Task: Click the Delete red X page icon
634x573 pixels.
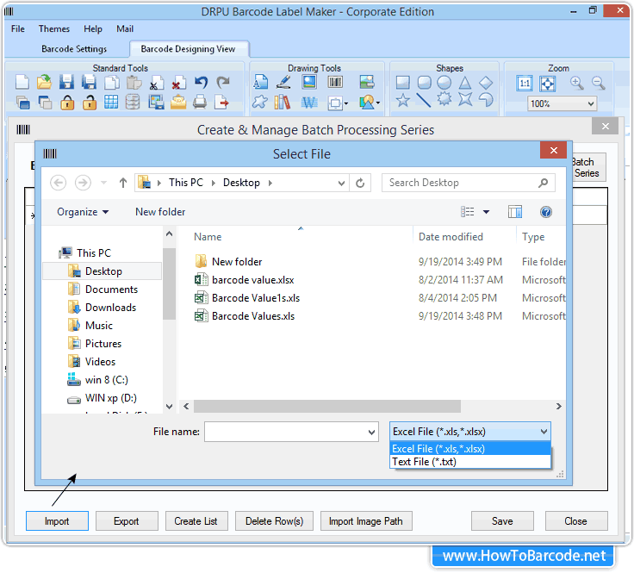Action: coord(178,82)
